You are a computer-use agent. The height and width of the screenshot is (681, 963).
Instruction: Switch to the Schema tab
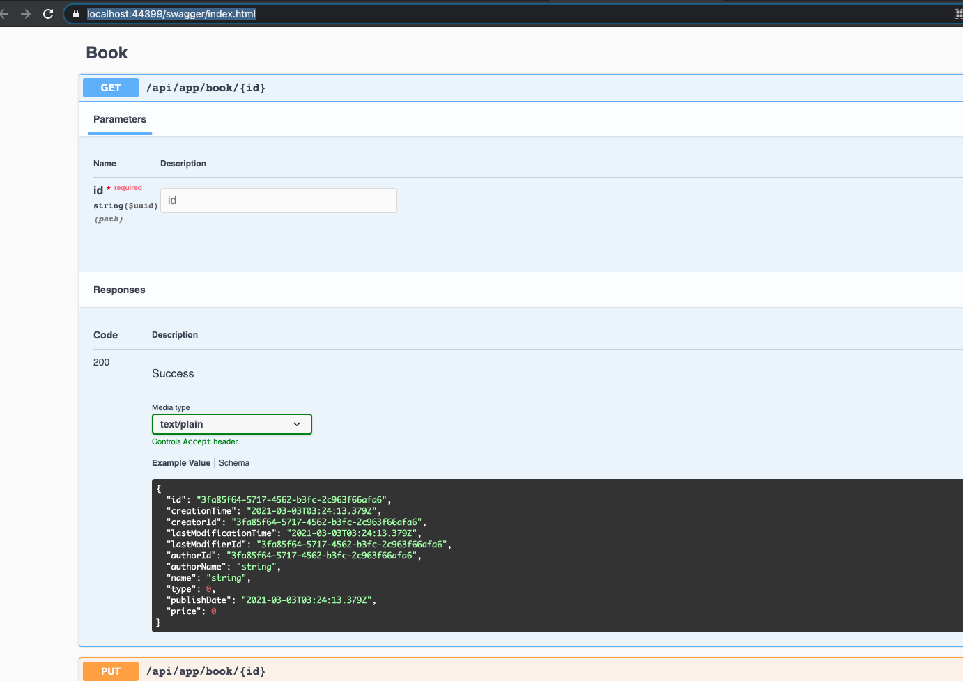[234, 462]
